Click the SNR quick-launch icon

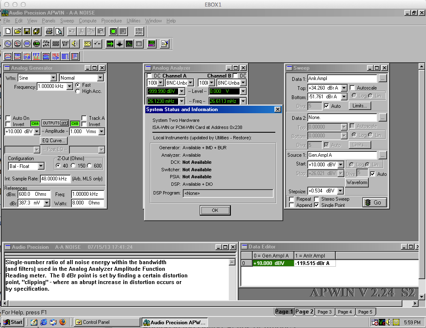click(x=27, y=56)
